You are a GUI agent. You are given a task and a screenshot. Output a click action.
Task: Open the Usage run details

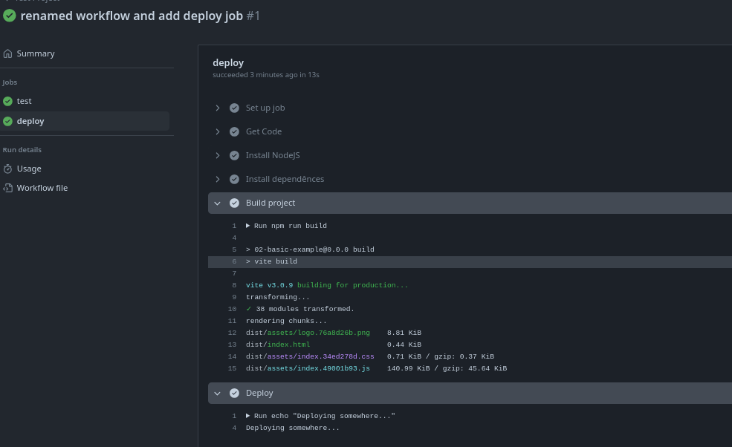point(29,169)
